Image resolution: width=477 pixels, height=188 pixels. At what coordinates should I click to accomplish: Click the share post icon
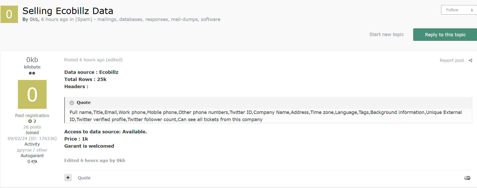click(470, 60)
